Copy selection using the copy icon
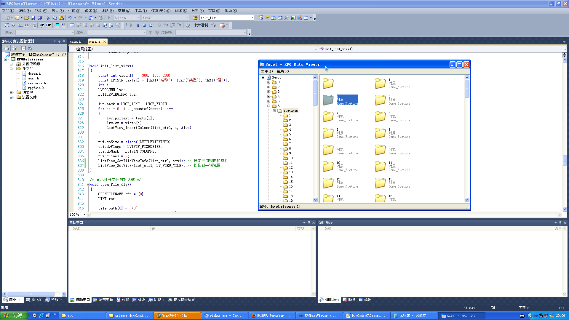This screenshot has height=320, width=569. point(55,18)
